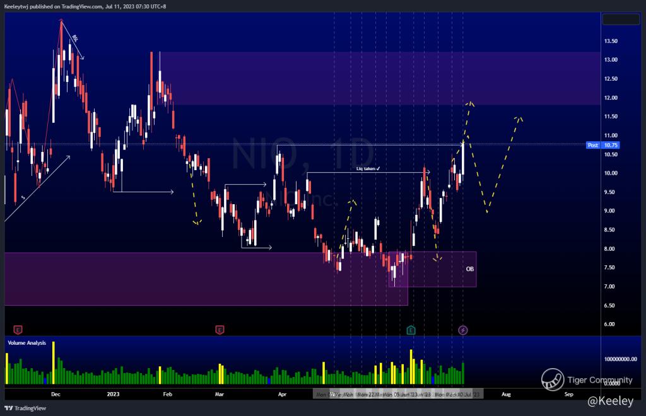The width and height of the screenshot is (646, 416).
Task: Click the Dec label on the time axis
Action: pyautogui.click(x=56, y=394)
